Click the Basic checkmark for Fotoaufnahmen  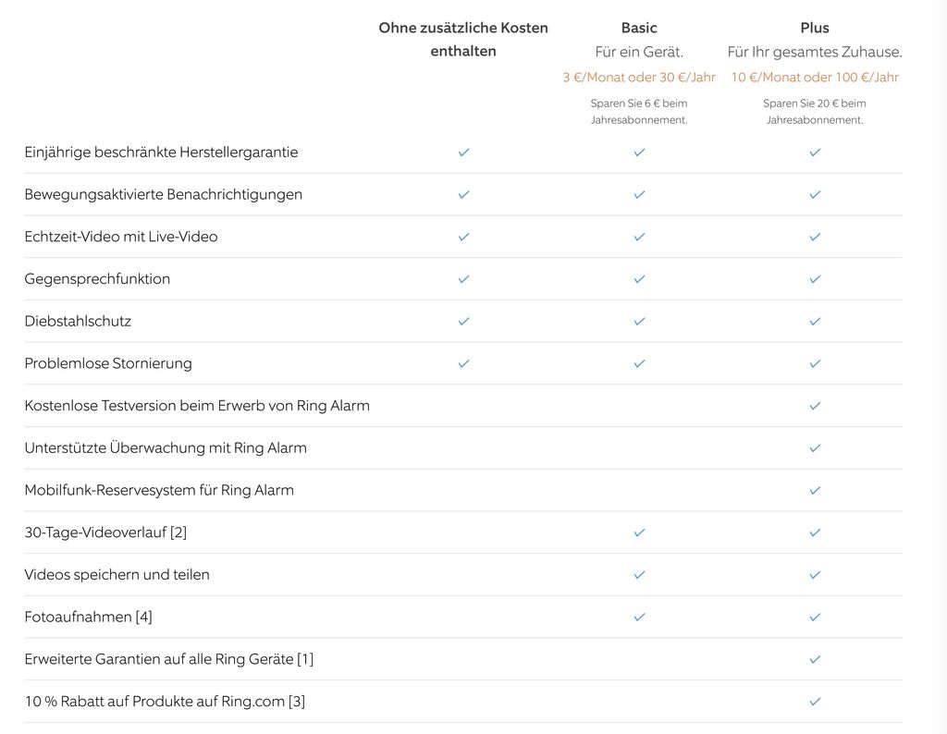click(x=639, y=617)
